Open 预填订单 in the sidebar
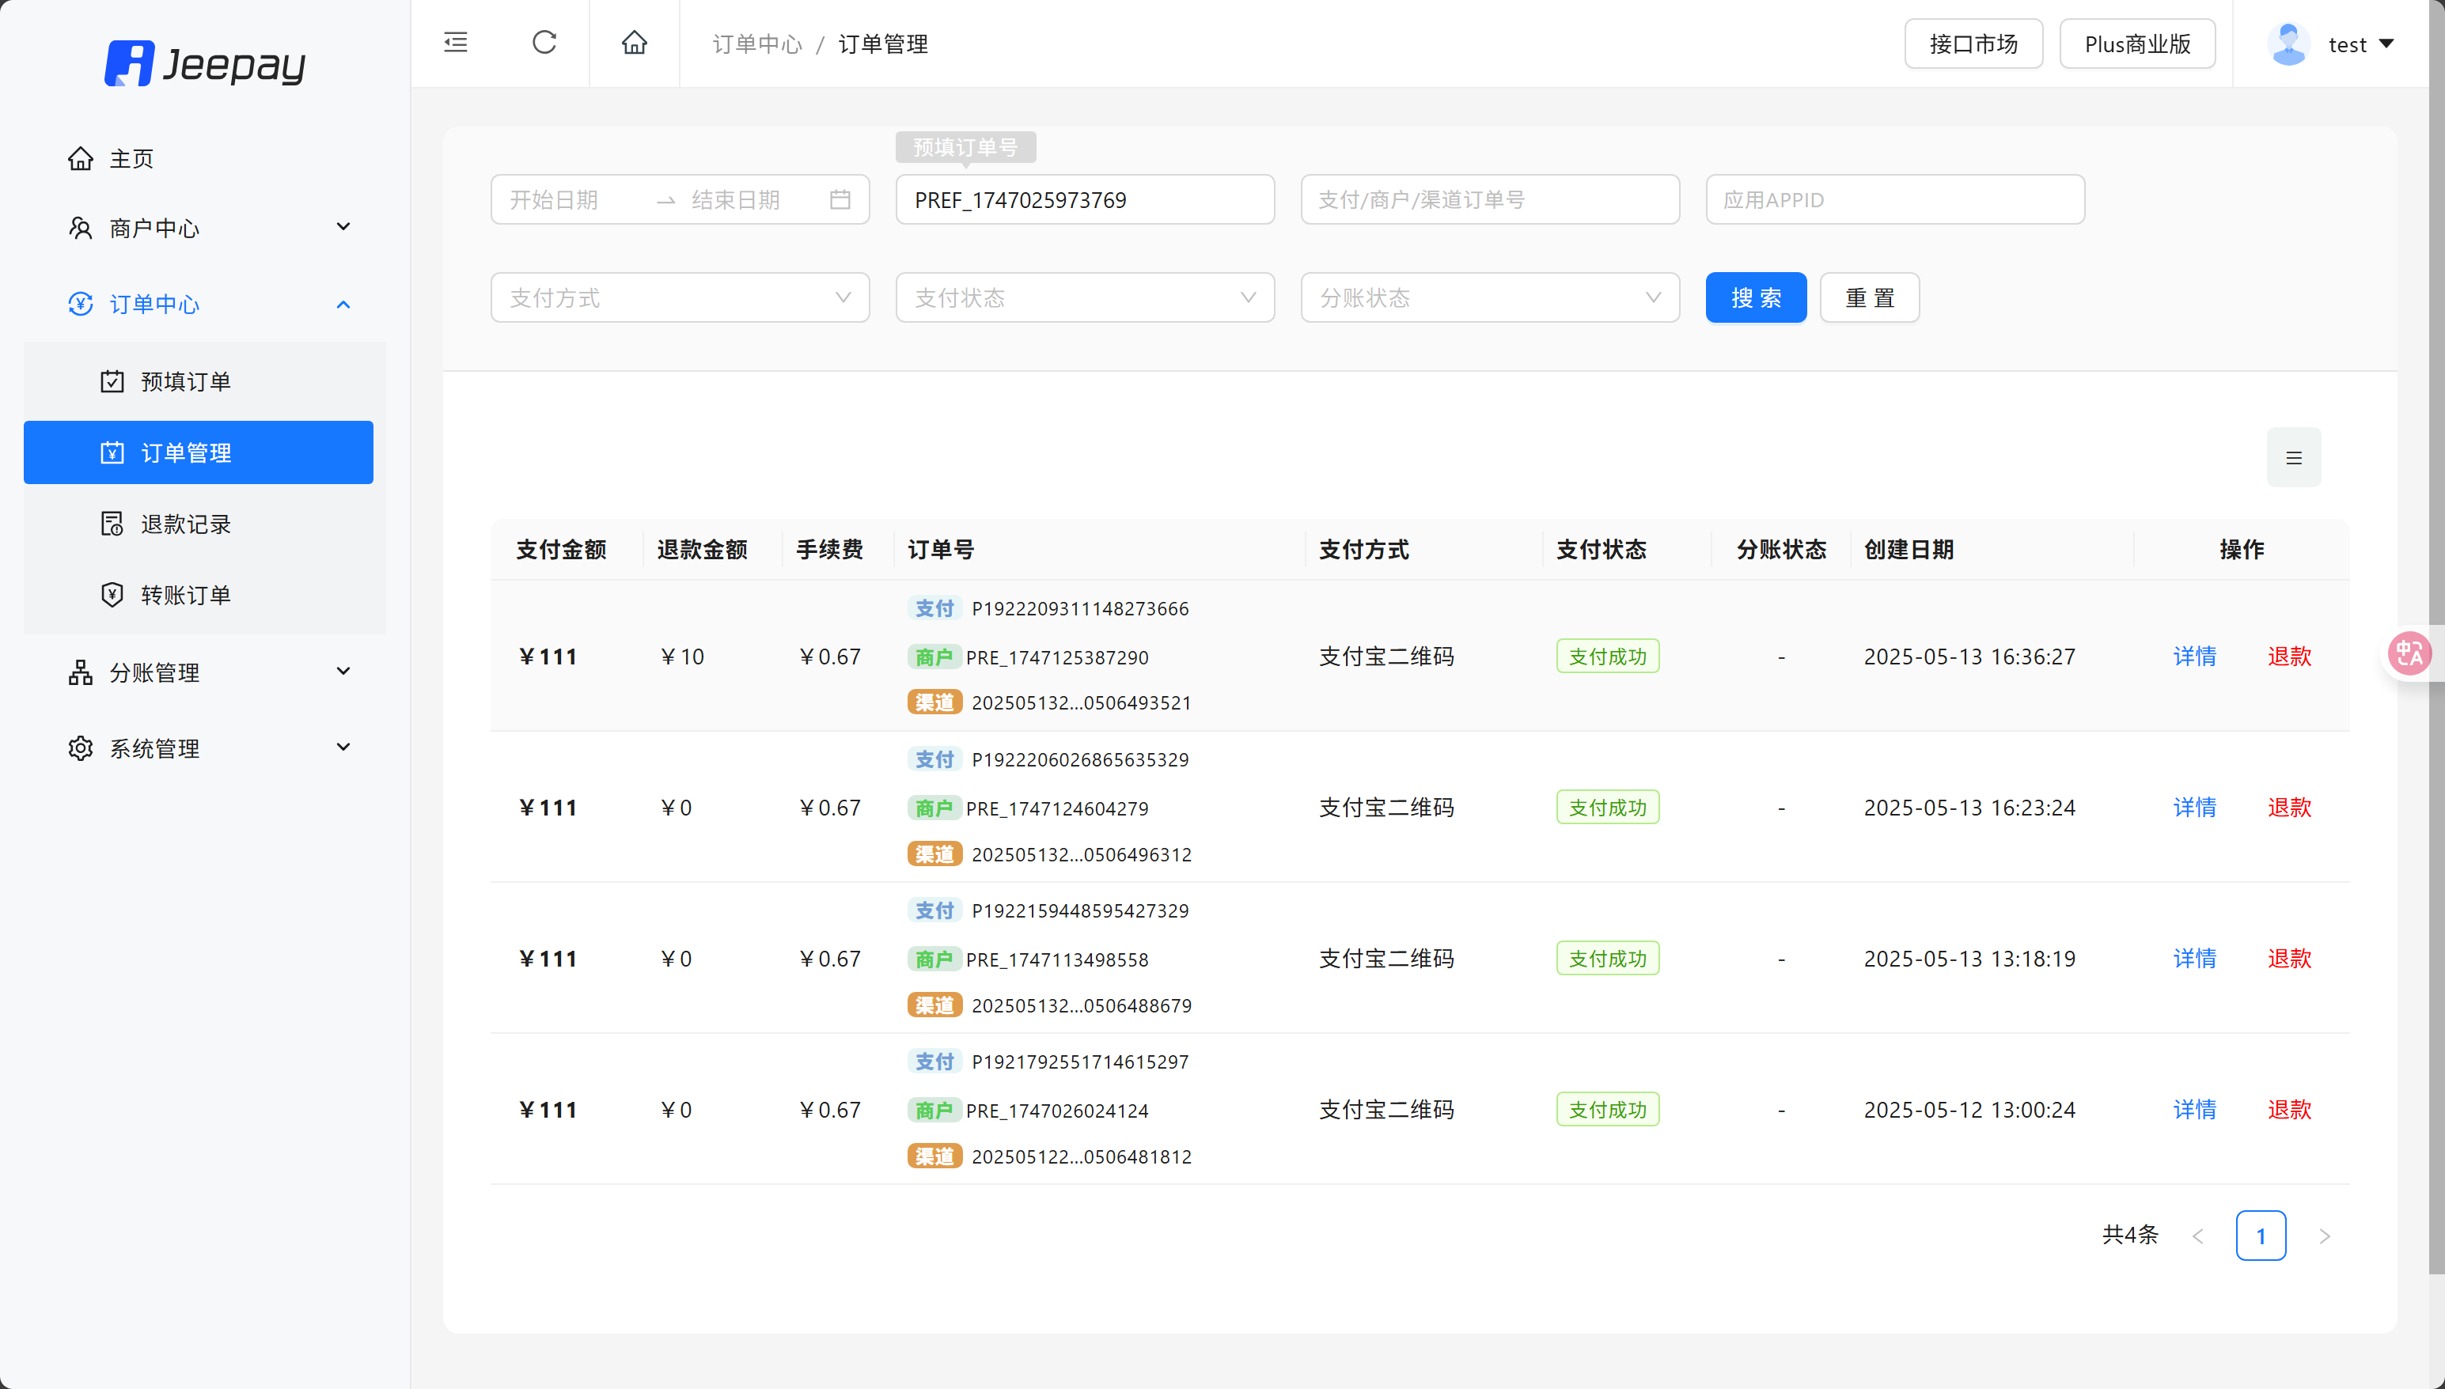Viewport: 2445px width, 1389px height. (186, 381)
